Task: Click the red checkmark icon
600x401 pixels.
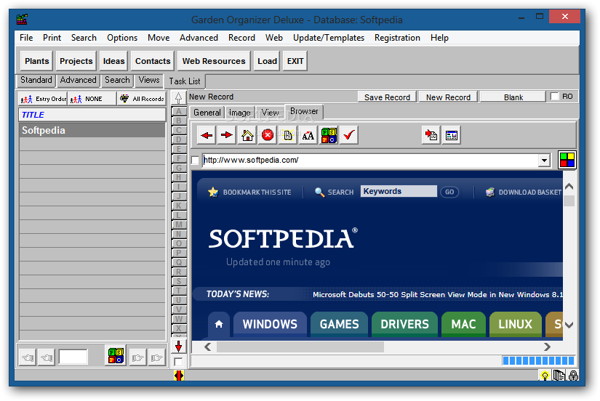Action: (349, 135)
